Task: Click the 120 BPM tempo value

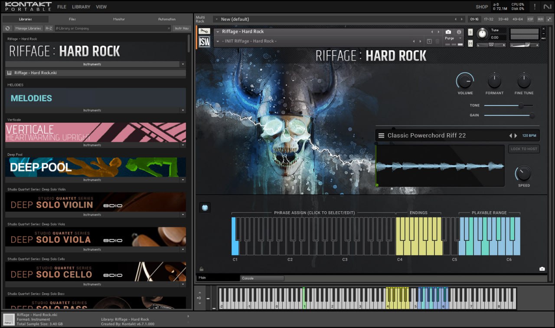Action: [x=529, y=135]
